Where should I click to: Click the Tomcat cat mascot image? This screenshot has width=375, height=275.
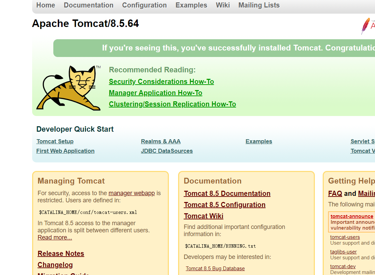pos(69,88)
